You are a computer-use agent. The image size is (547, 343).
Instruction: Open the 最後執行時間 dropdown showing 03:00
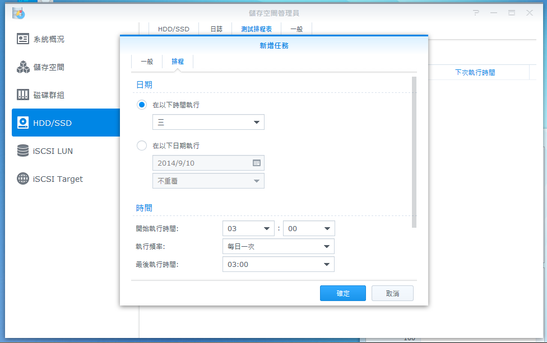pos(279,264)
